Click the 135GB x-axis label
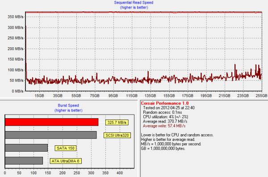This screenshot has height=177, width=268. pyautogui.click(x=150, y=96)
